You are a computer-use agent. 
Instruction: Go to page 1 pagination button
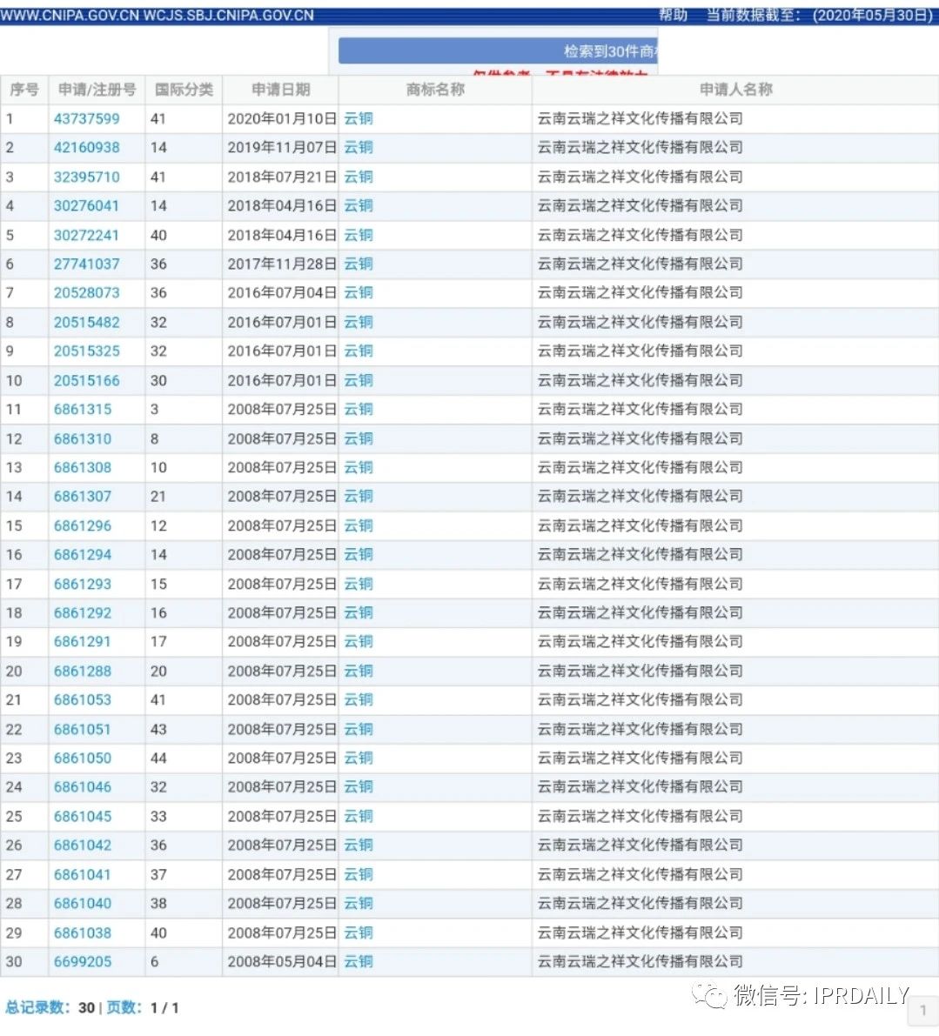[923, 1010]
